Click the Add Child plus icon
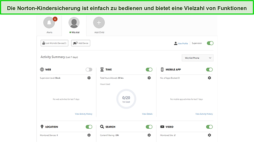Viewport: 254px width, 142px height. (99, 23)
